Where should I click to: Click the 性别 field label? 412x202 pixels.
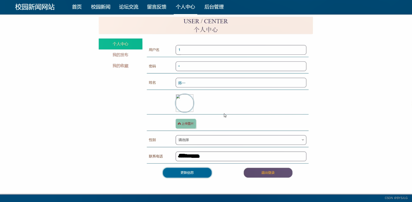tap(152, 140)
